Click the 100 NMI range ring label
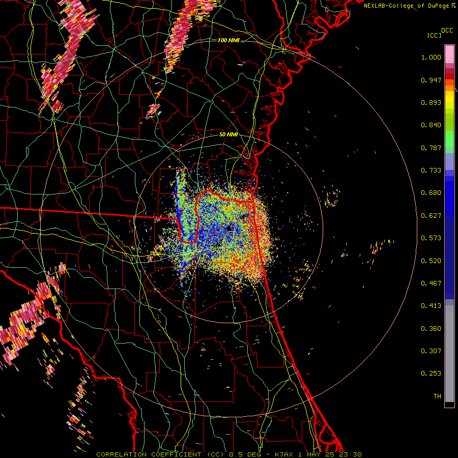The height and width of the screenshot is (458, 458). click(228, 40)
